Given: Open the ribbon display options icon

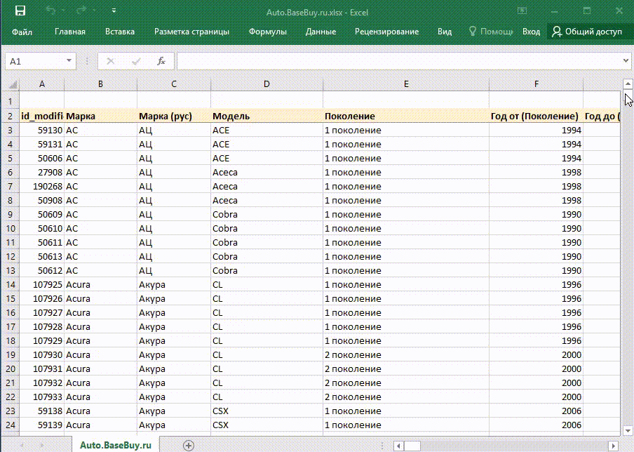Looking at the screenshot, I should [x=522, y=11].
